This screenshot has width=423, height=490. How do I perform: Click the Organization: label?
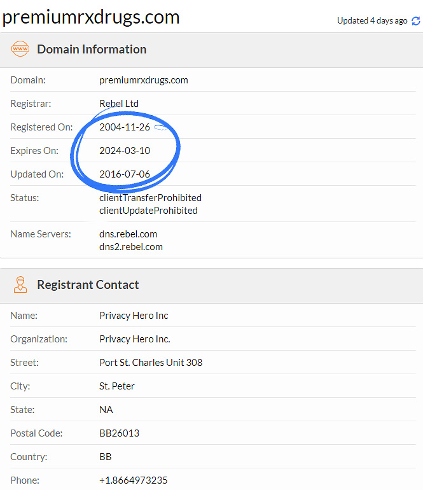coord(39,339)
